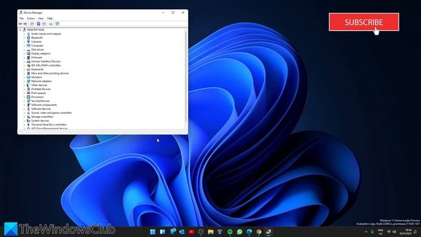The height and width of the screenshot is (237, 421).
Task: Expand the Computer category arrow
Action: [24, 45]
